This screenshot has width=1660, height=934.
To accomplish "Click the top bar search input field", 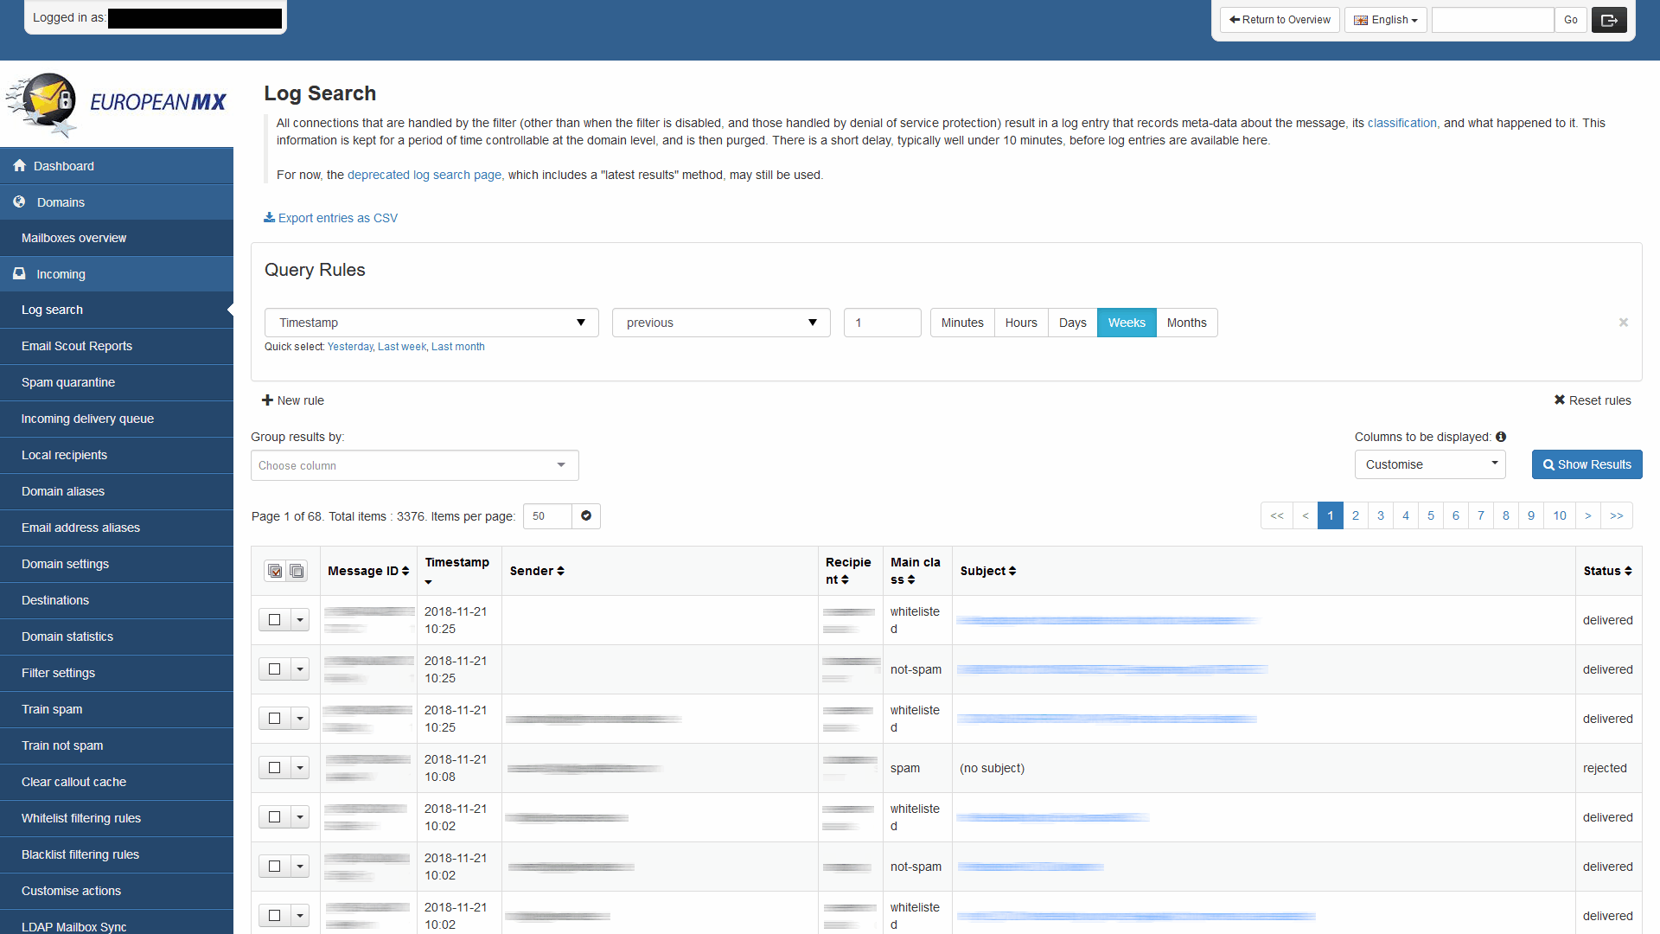I will [x=1492, y=20].
